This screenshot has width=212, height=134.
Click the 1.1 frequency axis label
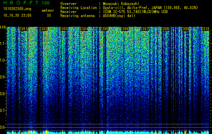[3, 44]
